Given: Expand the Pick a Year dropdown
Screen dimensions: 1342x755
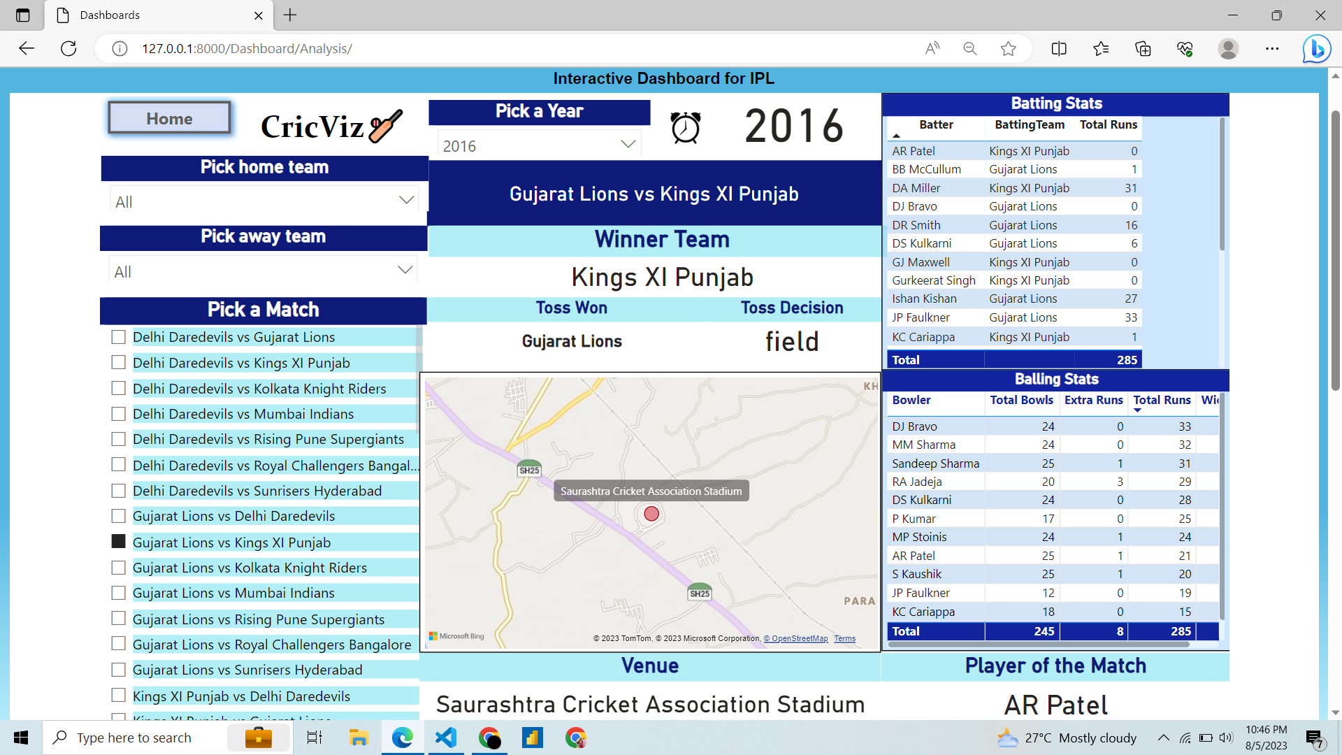Looking at the screenshot, I should (628, 145).
